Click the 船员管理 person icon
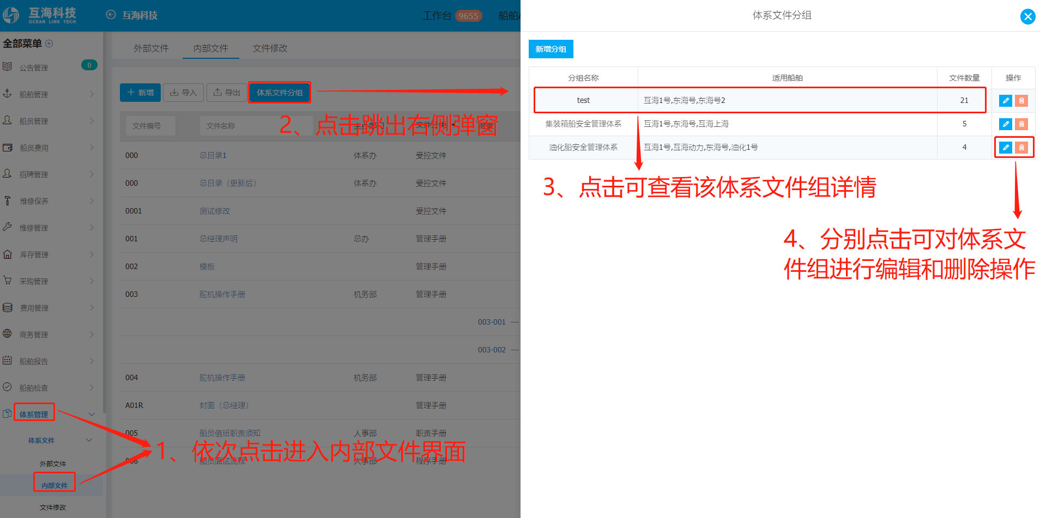 [x=7, y=120]
